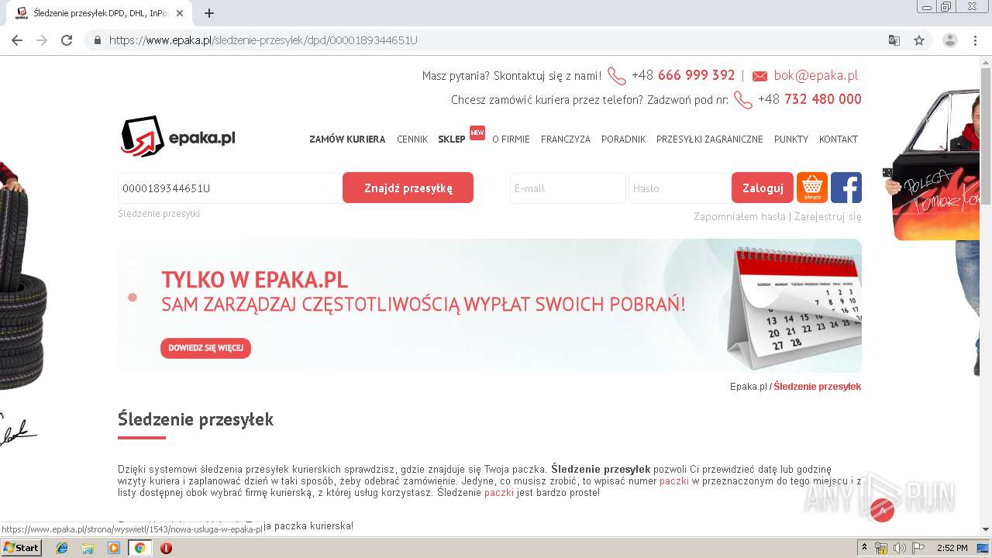Click the Chrome taskbar icon
The height and width of the screenshot is (558, 992).
coord(139,548)
